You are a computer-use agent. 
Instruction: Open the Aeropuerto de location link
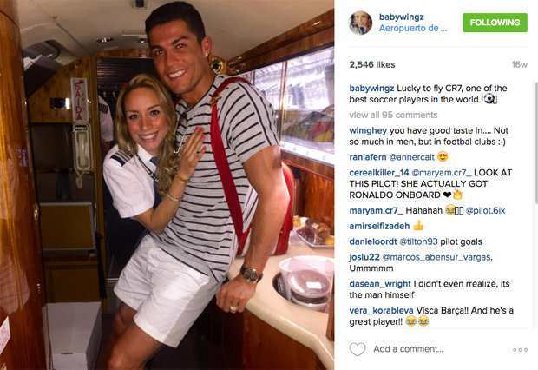click(413, 28)
